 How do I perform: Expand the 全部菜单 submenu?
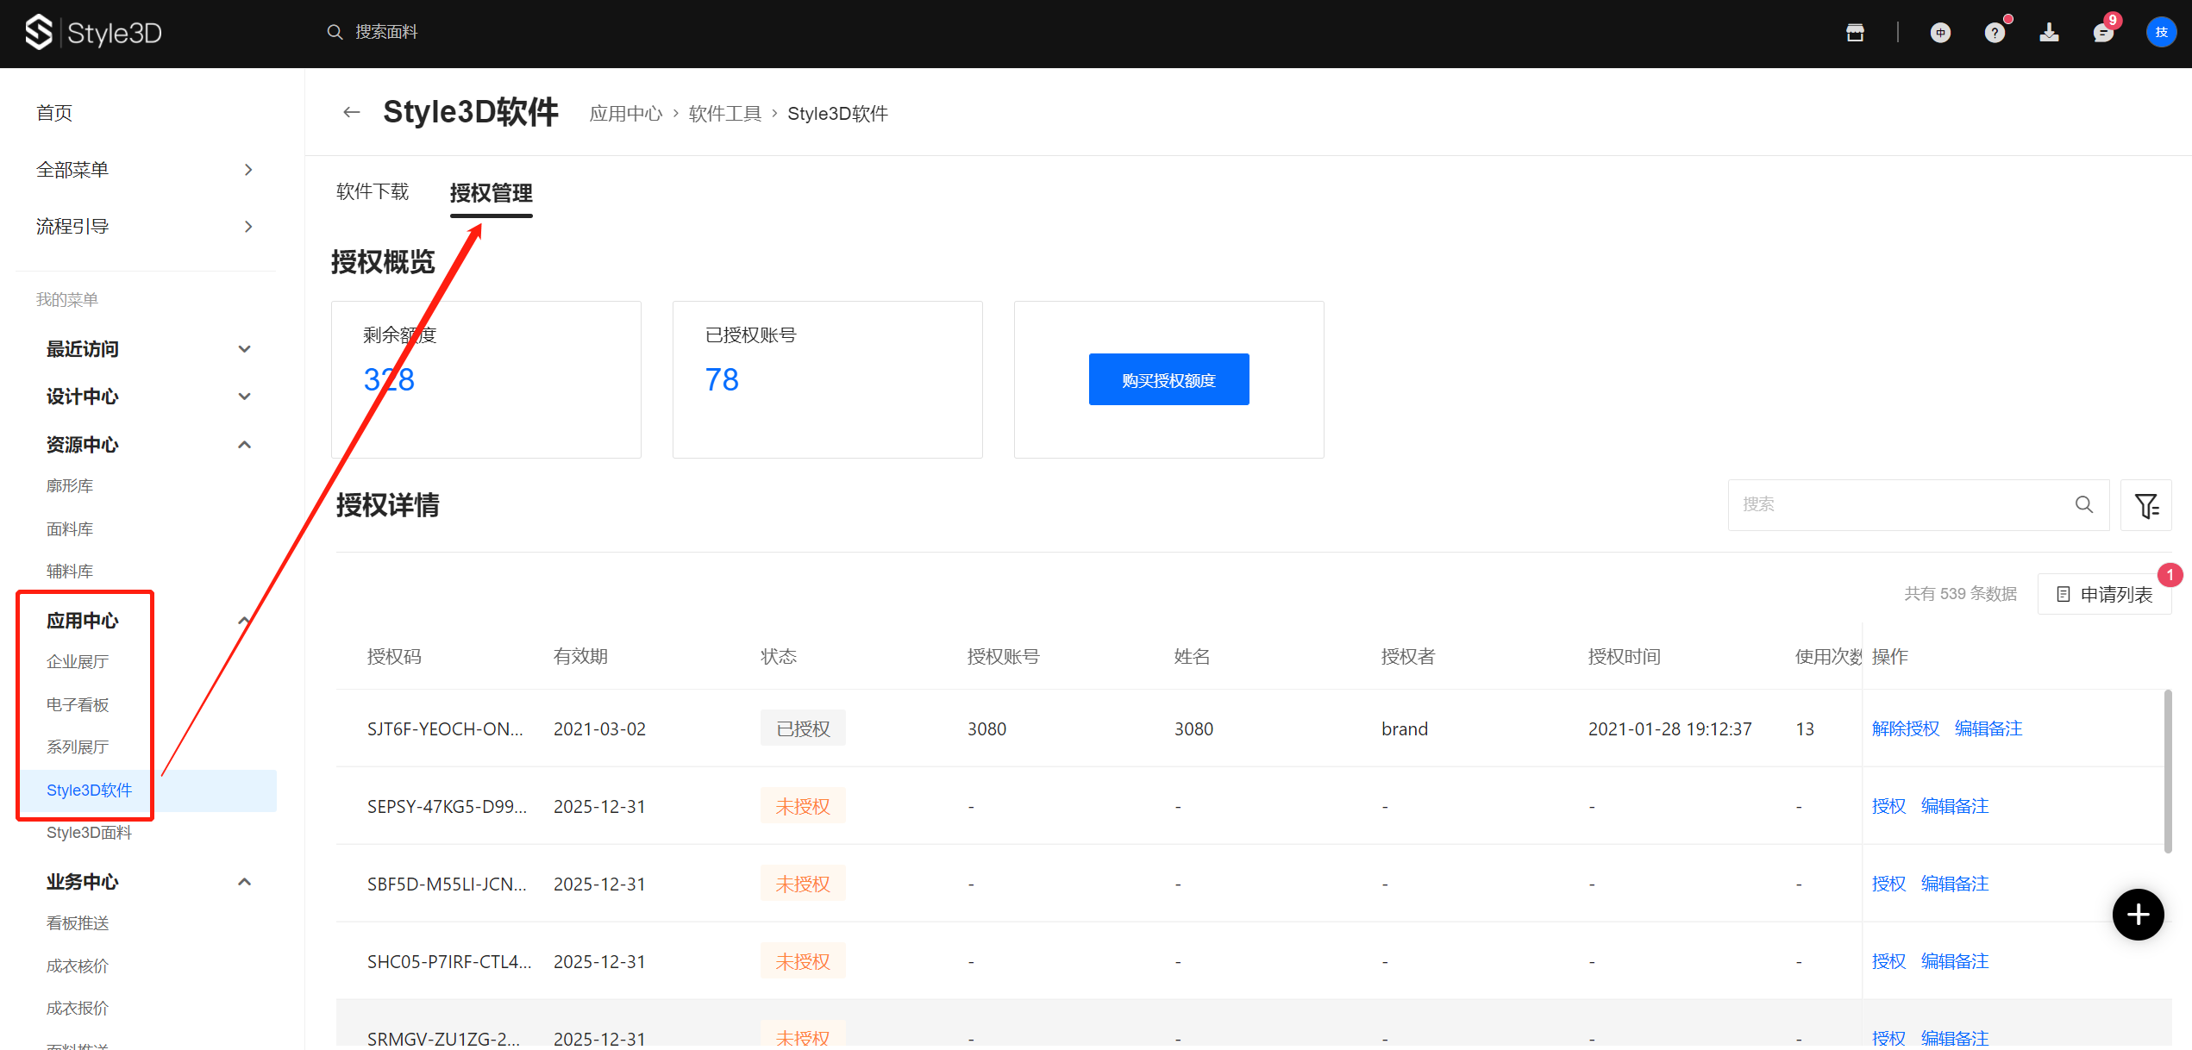pos(247,170)
